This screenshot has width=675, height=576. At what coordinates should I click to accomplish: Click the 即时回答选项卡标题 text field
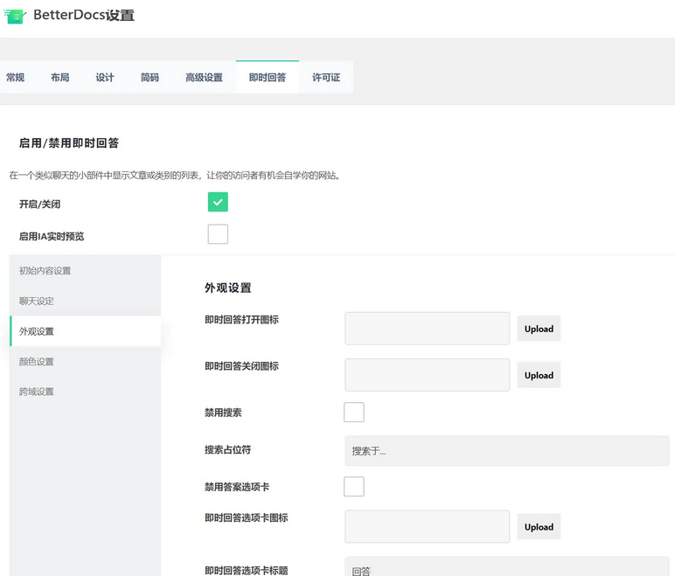(506, 566)
